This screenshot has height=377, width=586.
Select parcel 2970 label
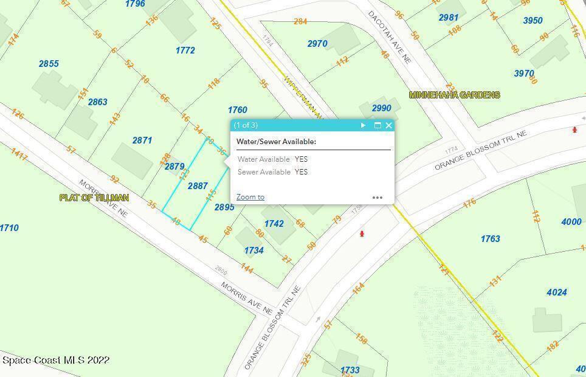coord(317,44)
